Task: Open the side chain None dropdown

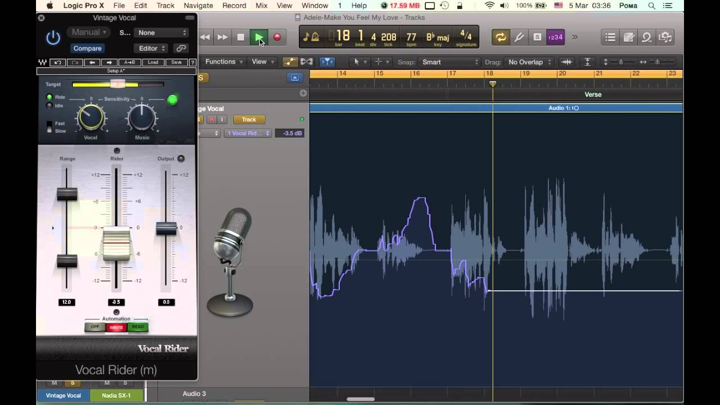Action: [x=163, y=33]
